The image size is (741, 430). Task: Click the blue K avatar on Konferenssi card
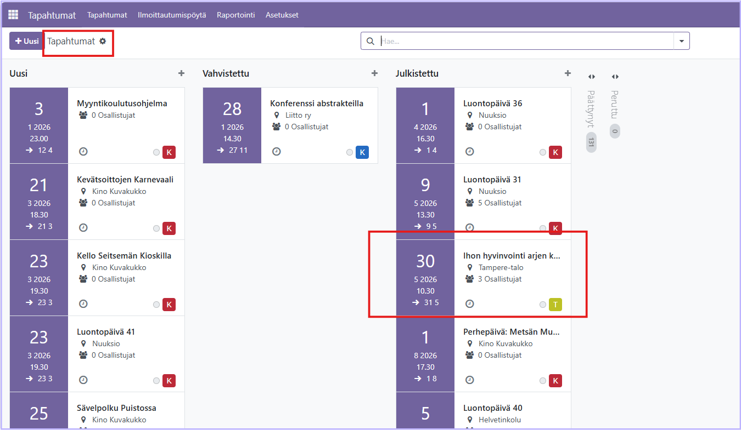(362, 152)
